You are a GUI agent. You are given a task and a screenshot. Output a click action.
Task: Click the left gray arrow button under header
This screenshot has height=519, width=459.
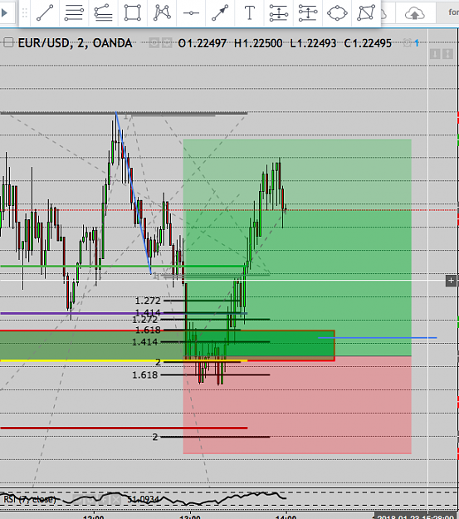point(435,54)
